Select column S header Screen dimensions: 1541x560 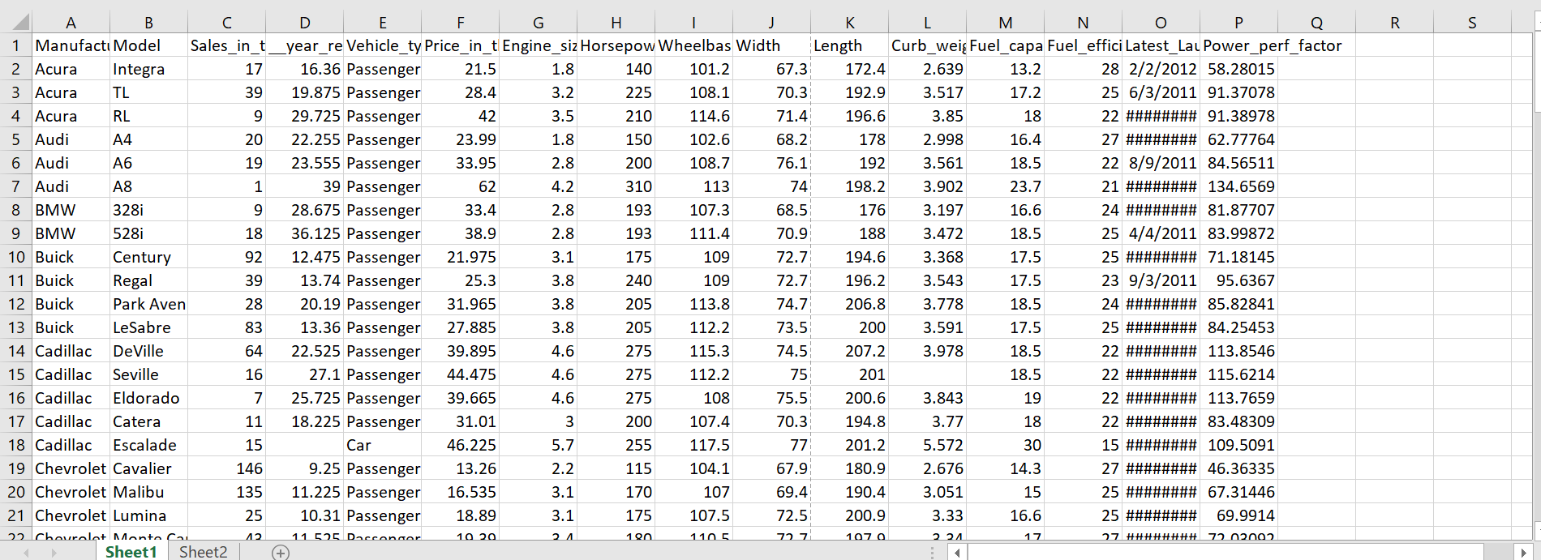tap(1472, 23)
